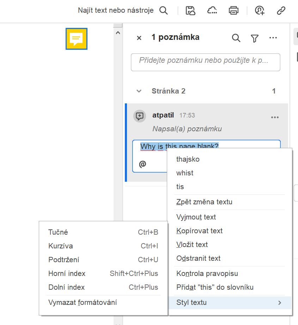This screenshot has width=298, height=325.
Task: Click the Save file icon
Action: coord(190,11)
